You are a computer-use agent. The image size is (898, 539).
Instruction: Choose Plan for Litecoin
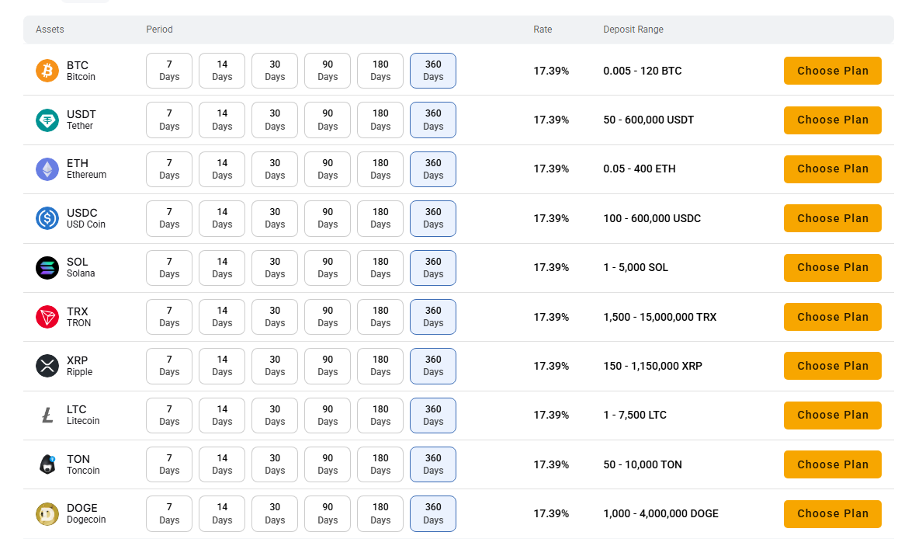(x=833, y=415)
